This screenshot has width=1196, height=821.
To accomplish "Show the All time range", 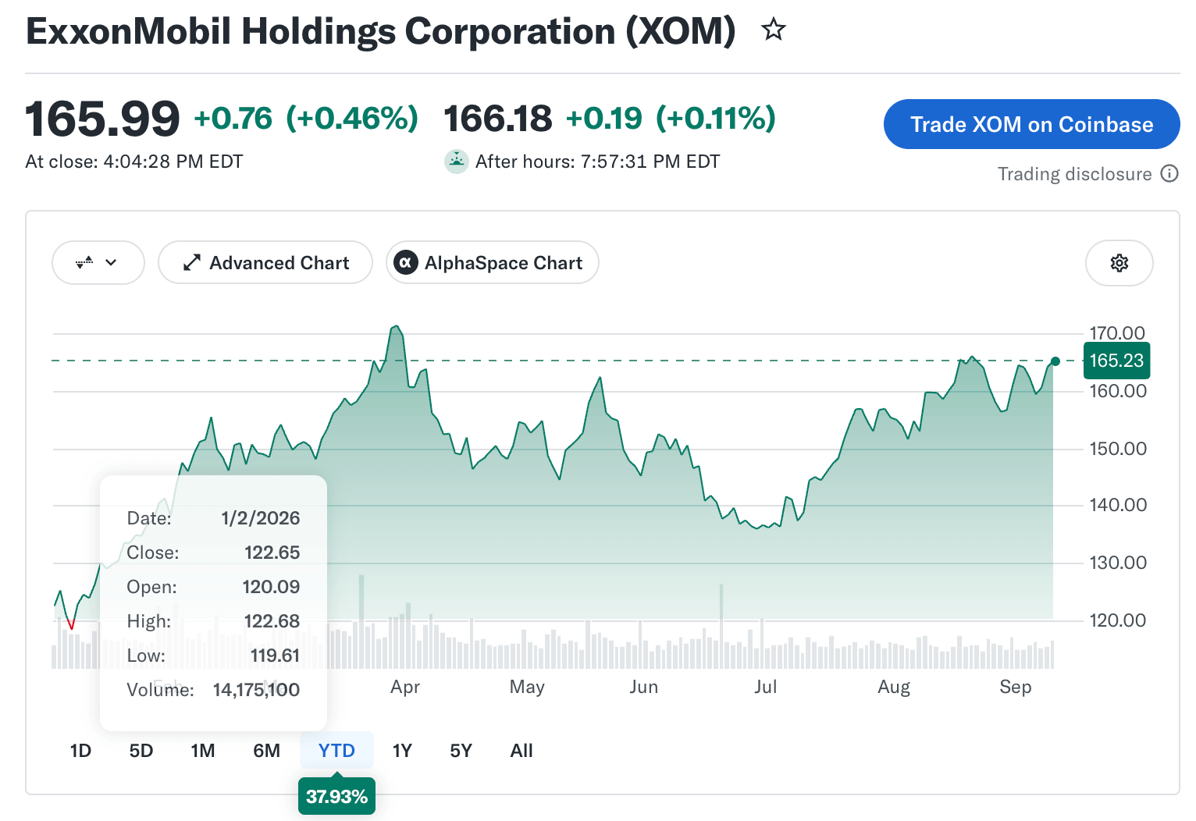I will point(521,751).
